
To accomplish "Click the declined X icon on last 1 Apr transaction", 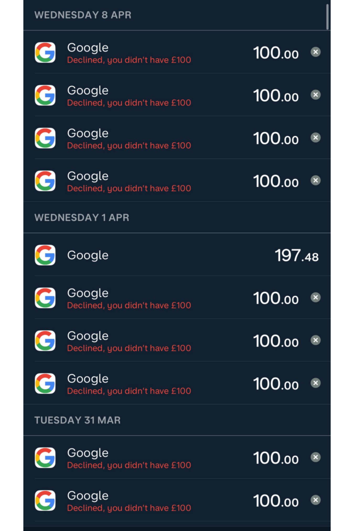I will pos(315,383).
